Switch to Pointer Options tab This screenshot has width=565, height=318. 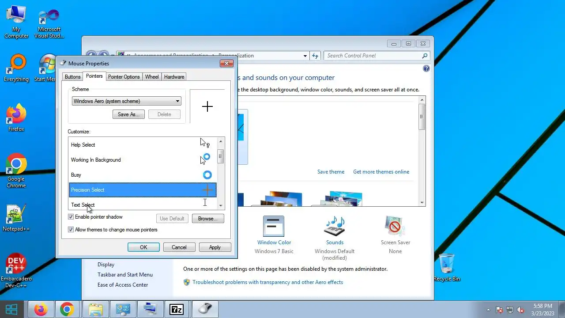pos(124,77)
